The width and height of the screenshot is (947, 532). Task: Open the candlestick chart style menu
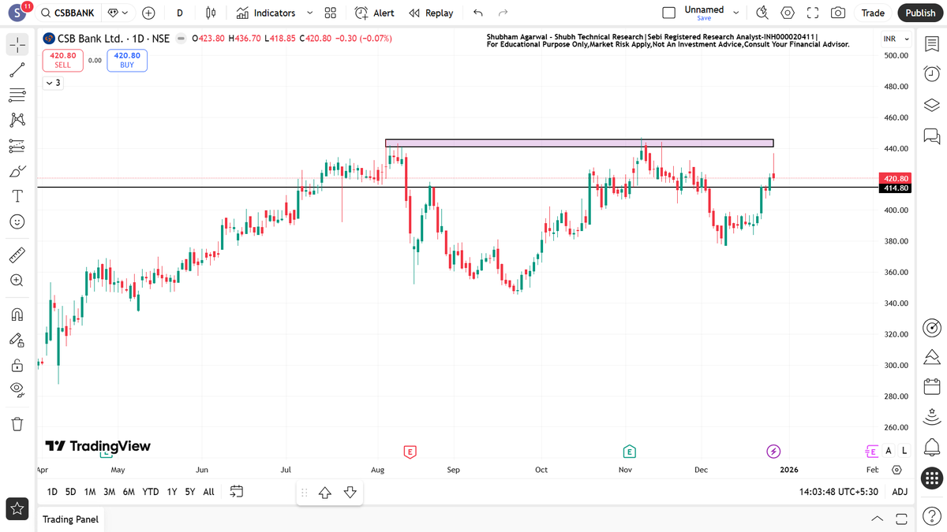pyautogui.click(x=210, y=13)
